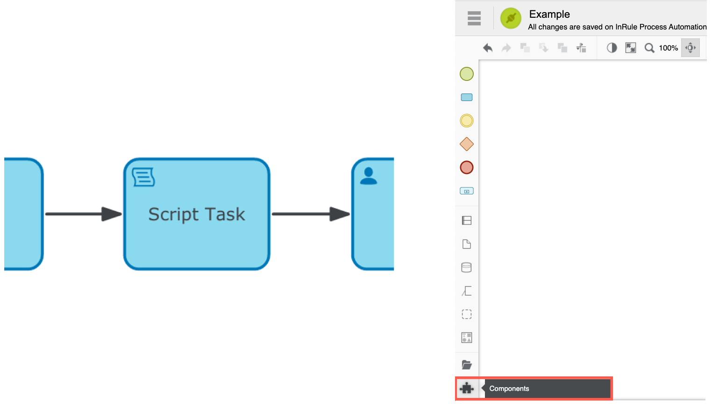Select the yellow intermediate event shape

point(466,121)
